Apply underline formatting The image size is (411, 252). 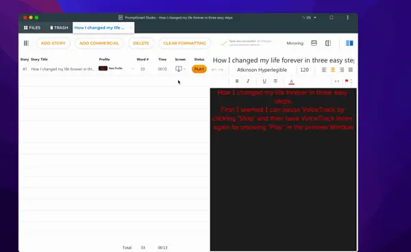click(x=264, y=81)
